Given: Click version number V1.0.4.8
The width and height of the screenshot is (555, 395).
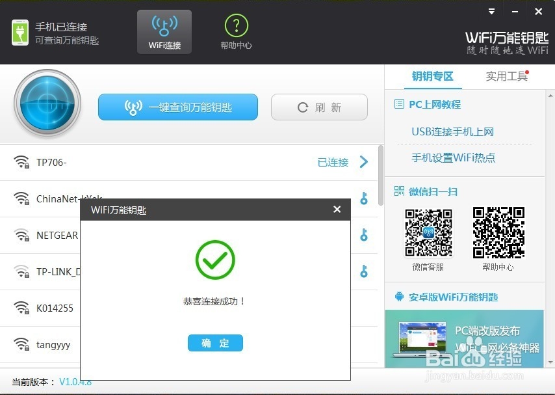Looking at the screenshot, I should click(x=75, y=382).
